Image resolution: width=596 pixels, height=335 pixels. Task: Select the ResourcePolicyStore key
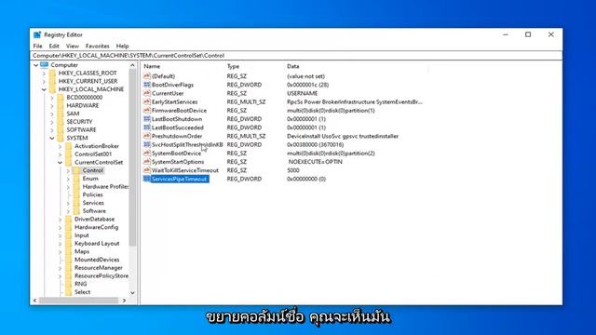click(x=102, y=275)
